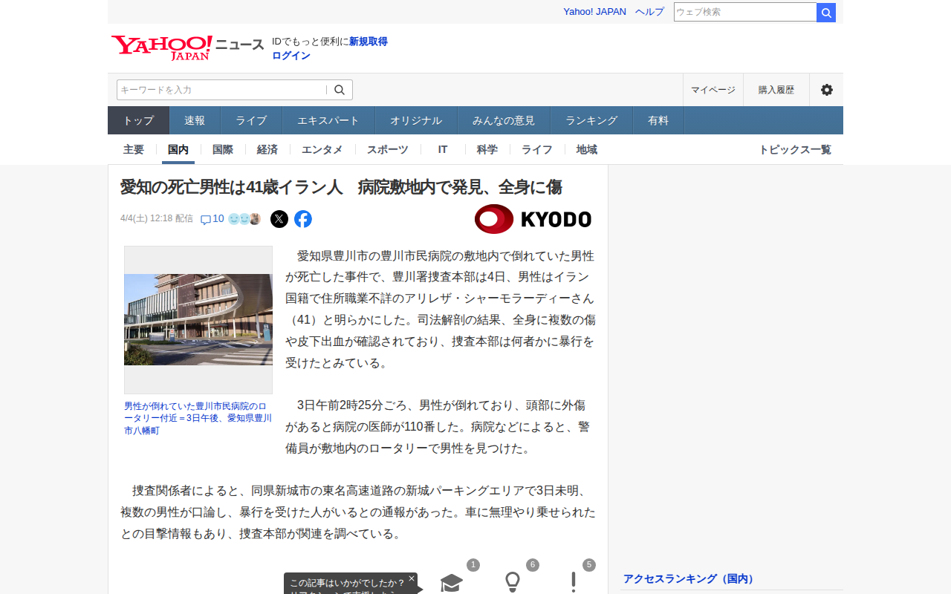Open the Yahoo! JAPAN top link
The width and height of the screenshot is (951, 594).
click(594, 12)
